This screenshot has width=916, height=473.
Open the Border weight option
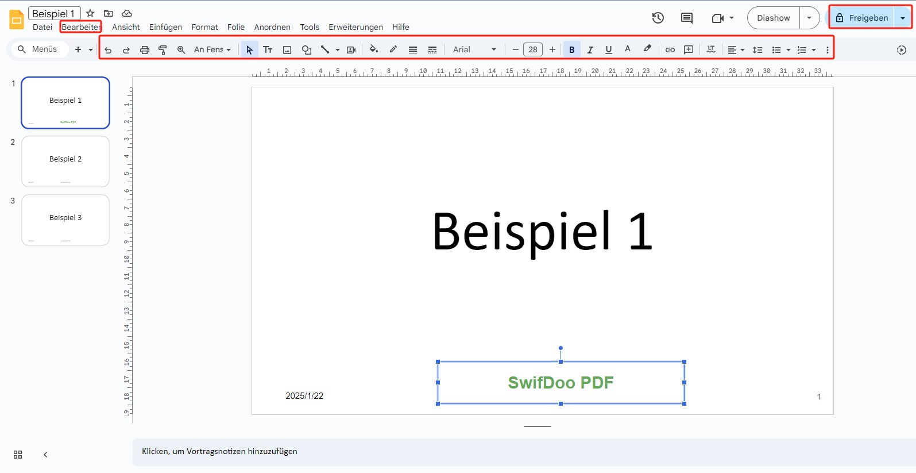(x=413, y=50)
